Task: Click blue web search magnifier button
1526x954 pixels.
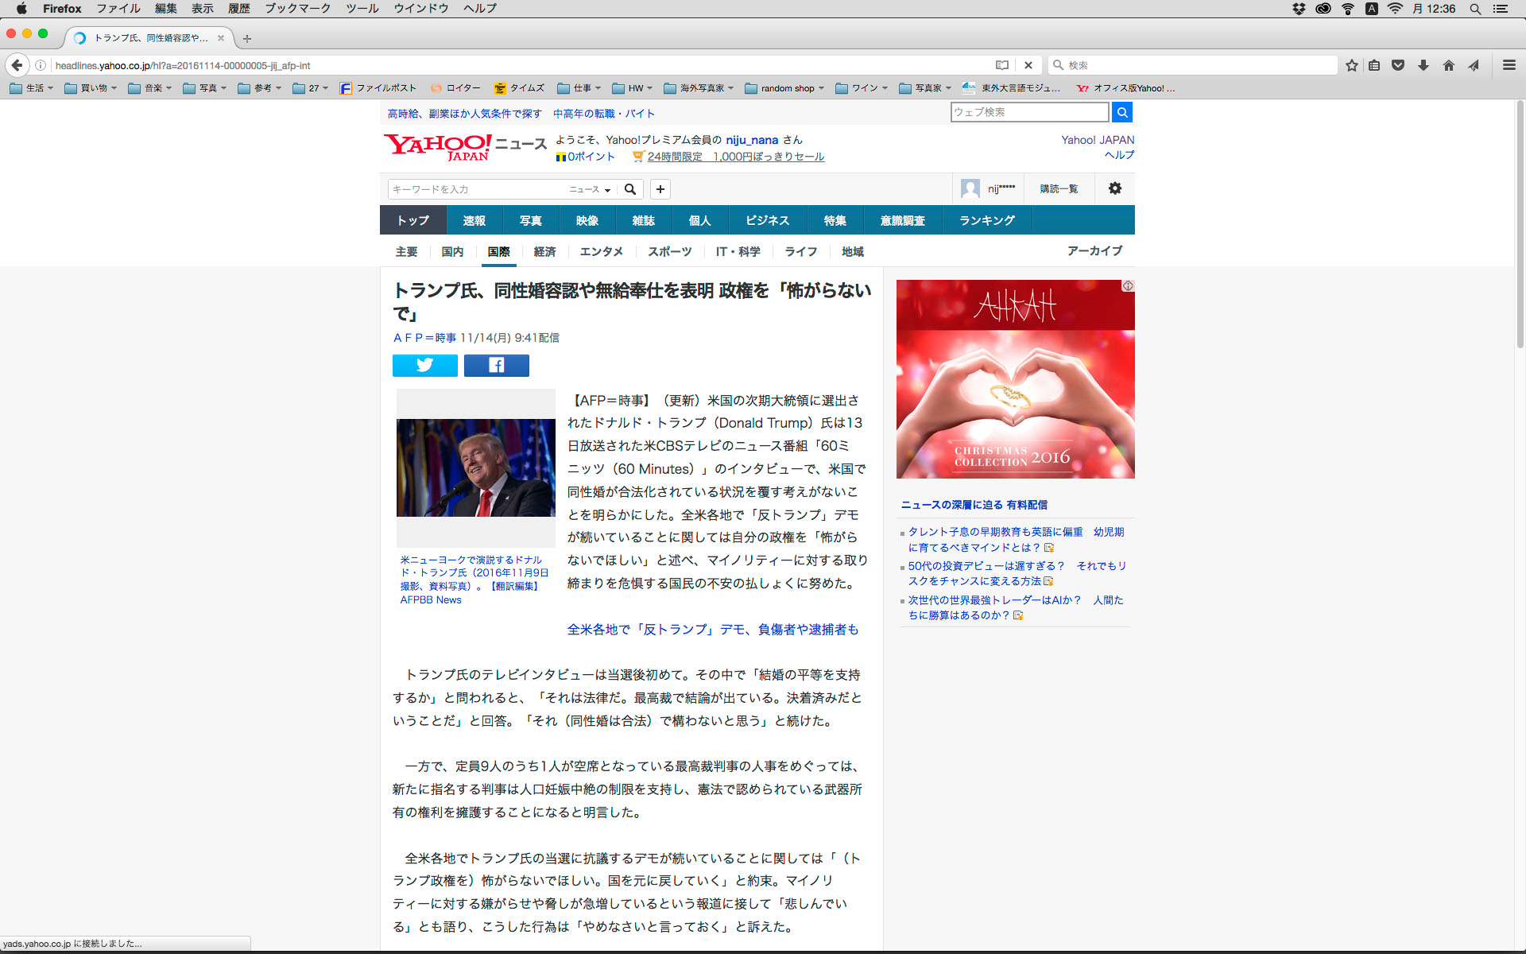Action: (x=1121, y=112)
